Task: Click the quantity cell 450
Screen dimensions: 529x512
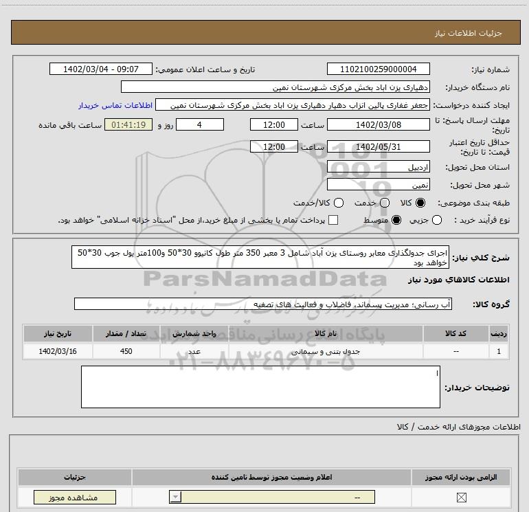Action: coord(126,351)
